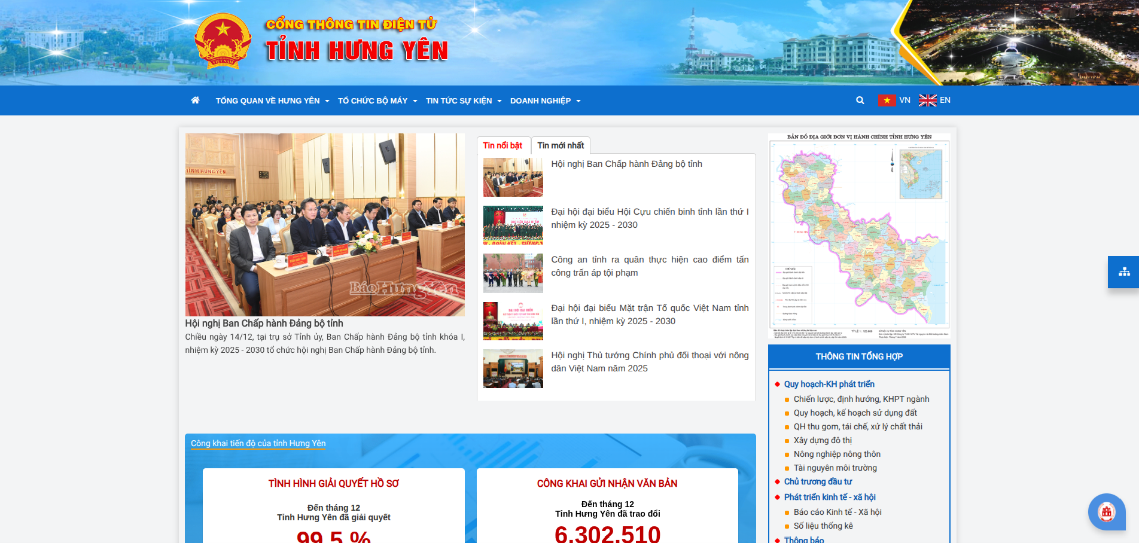
Task: Expand the Tổng quan về Hưng Yên menu
Action: [x=272, y=101]
